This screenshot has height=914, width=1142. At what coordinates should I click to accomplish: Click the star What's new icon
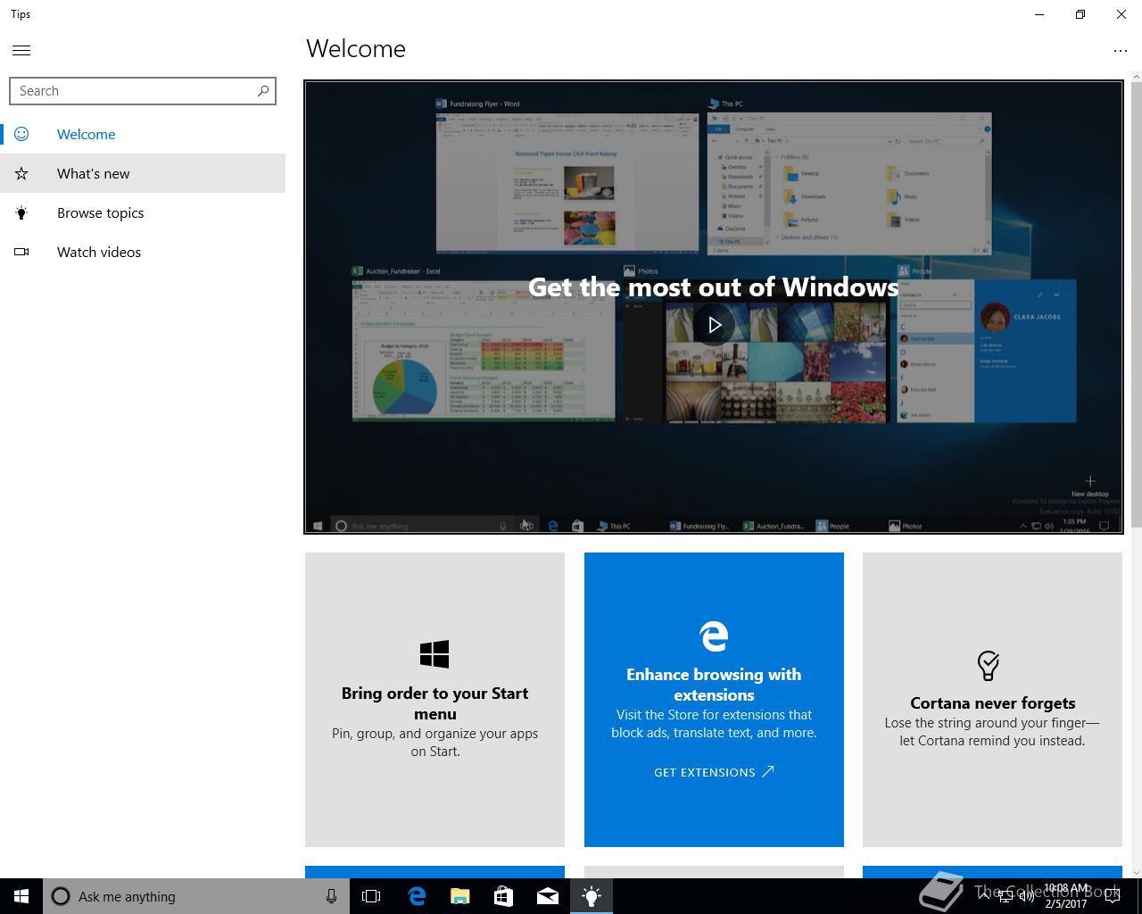coord(21,173)
